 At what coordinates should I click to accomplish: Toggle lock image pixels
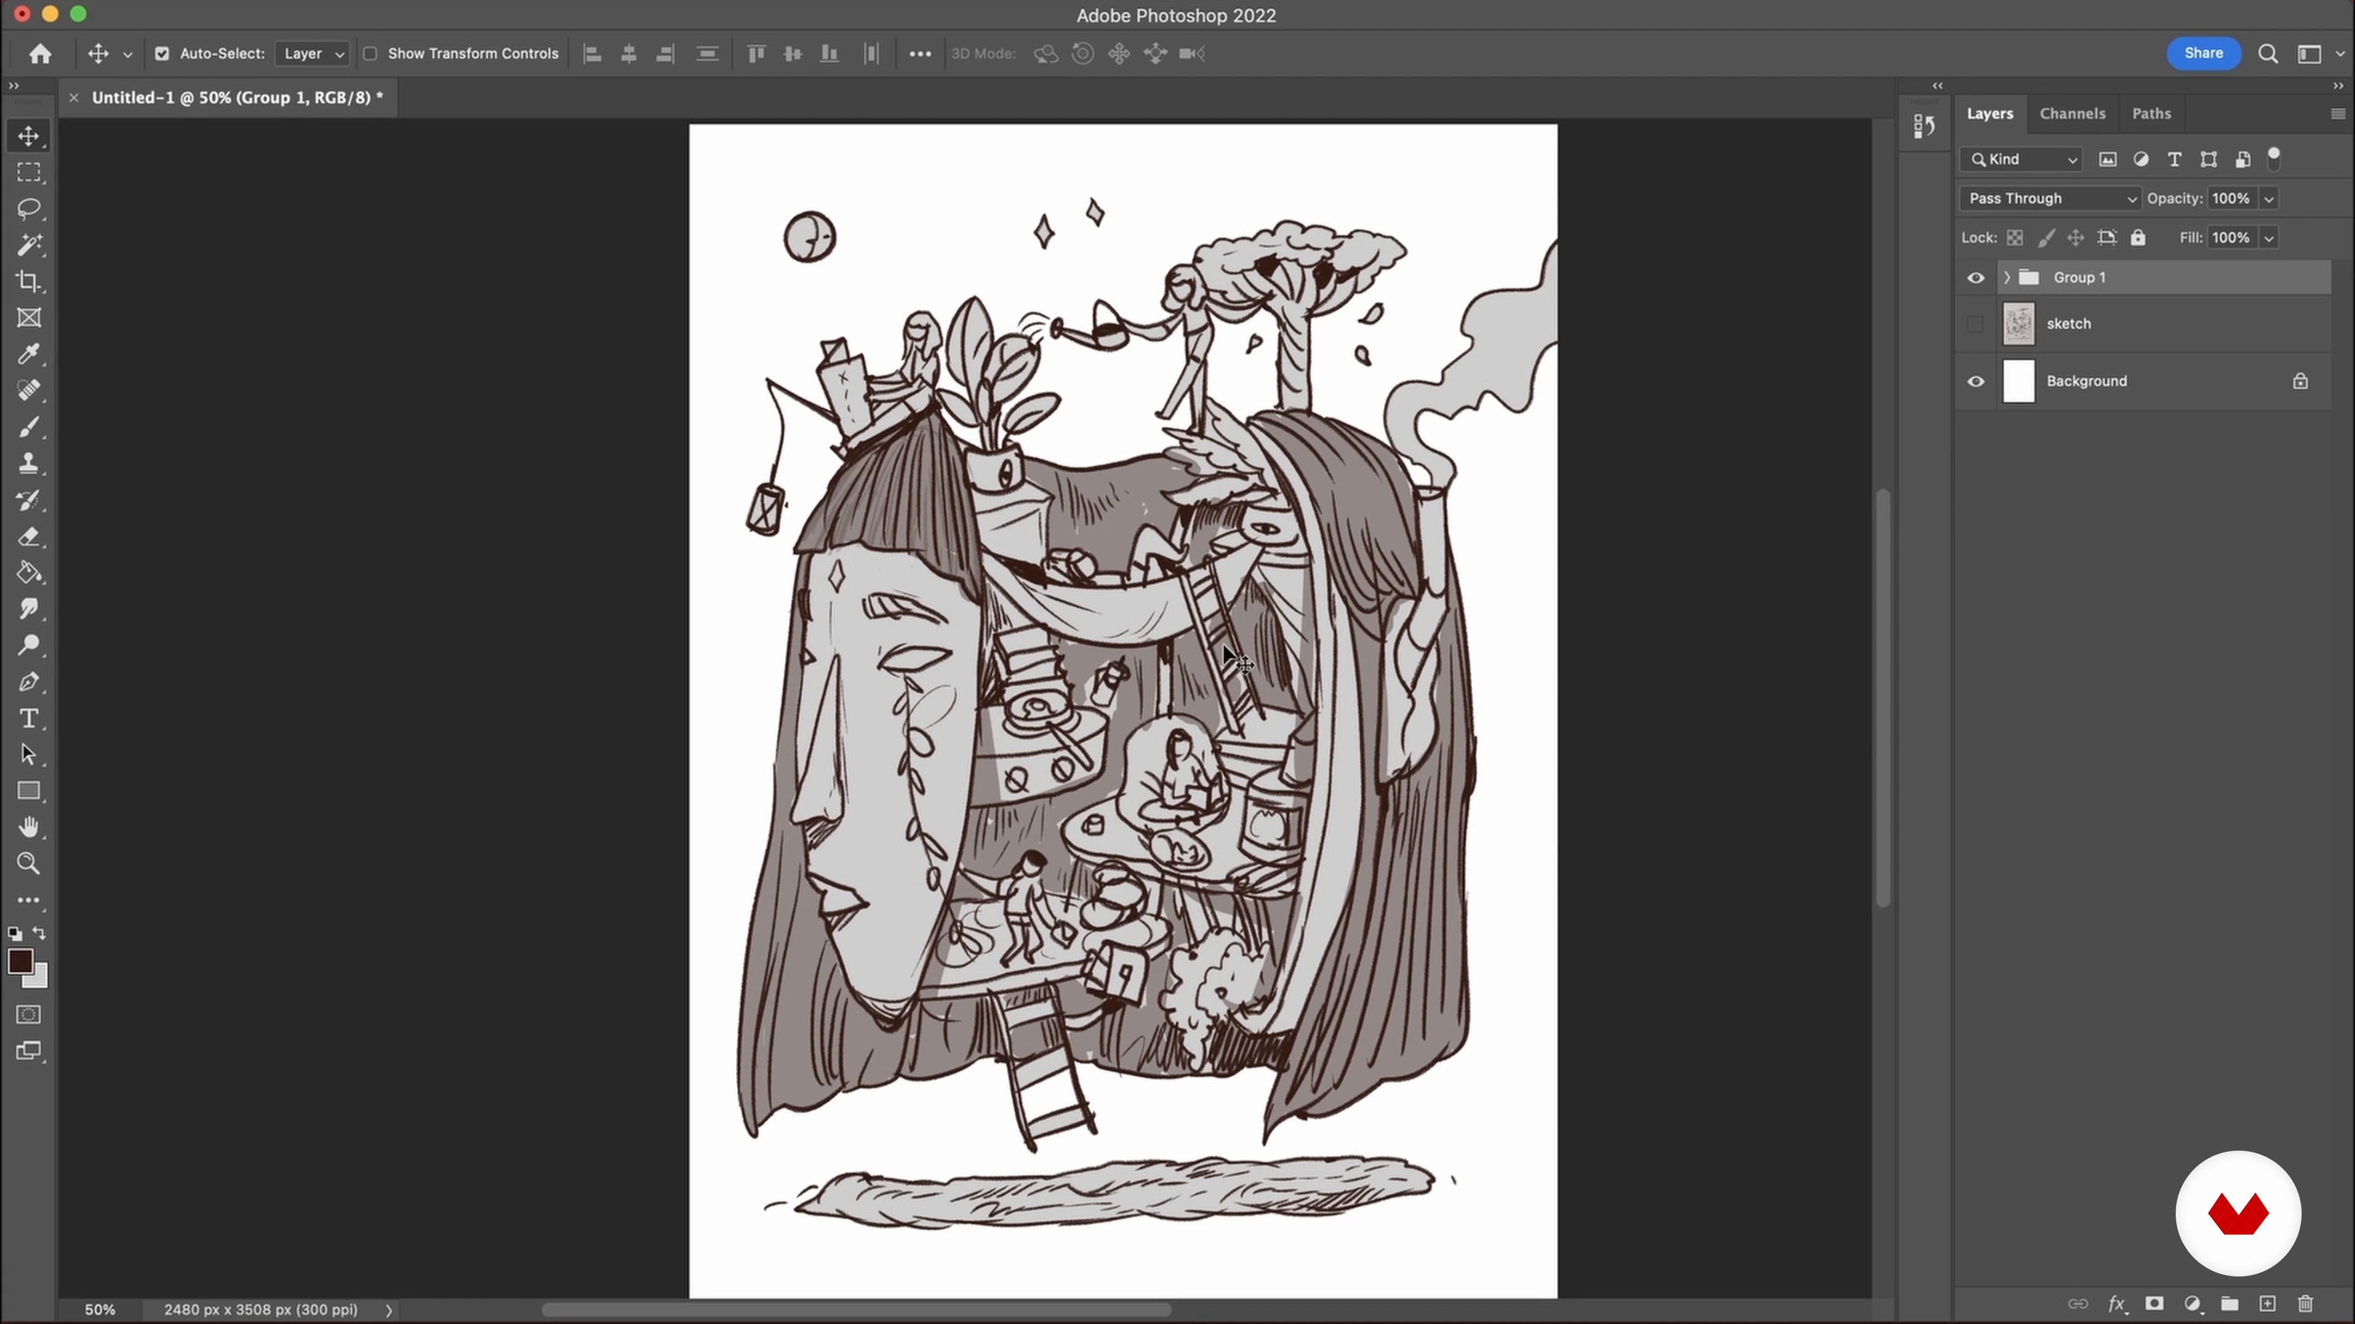(x=2046, y=238)
